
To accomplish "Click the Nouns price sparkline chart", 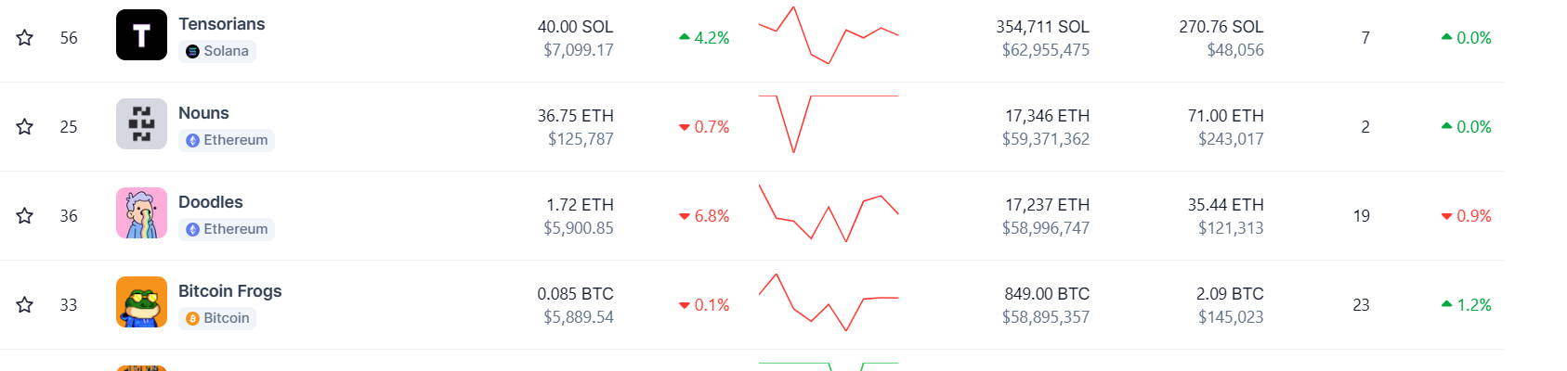I will [829, 123].
